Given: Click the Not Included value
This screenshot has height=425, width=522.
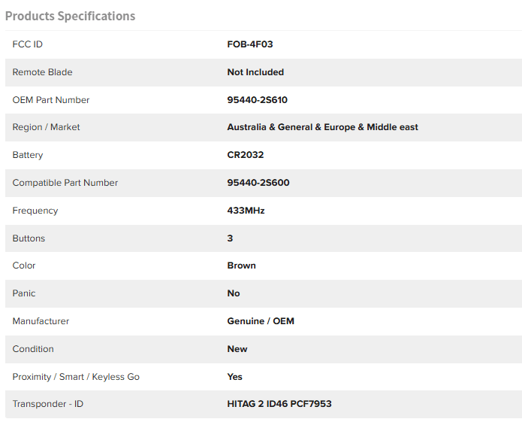Looking at the screenshot, I should click(x=255, y=72).
